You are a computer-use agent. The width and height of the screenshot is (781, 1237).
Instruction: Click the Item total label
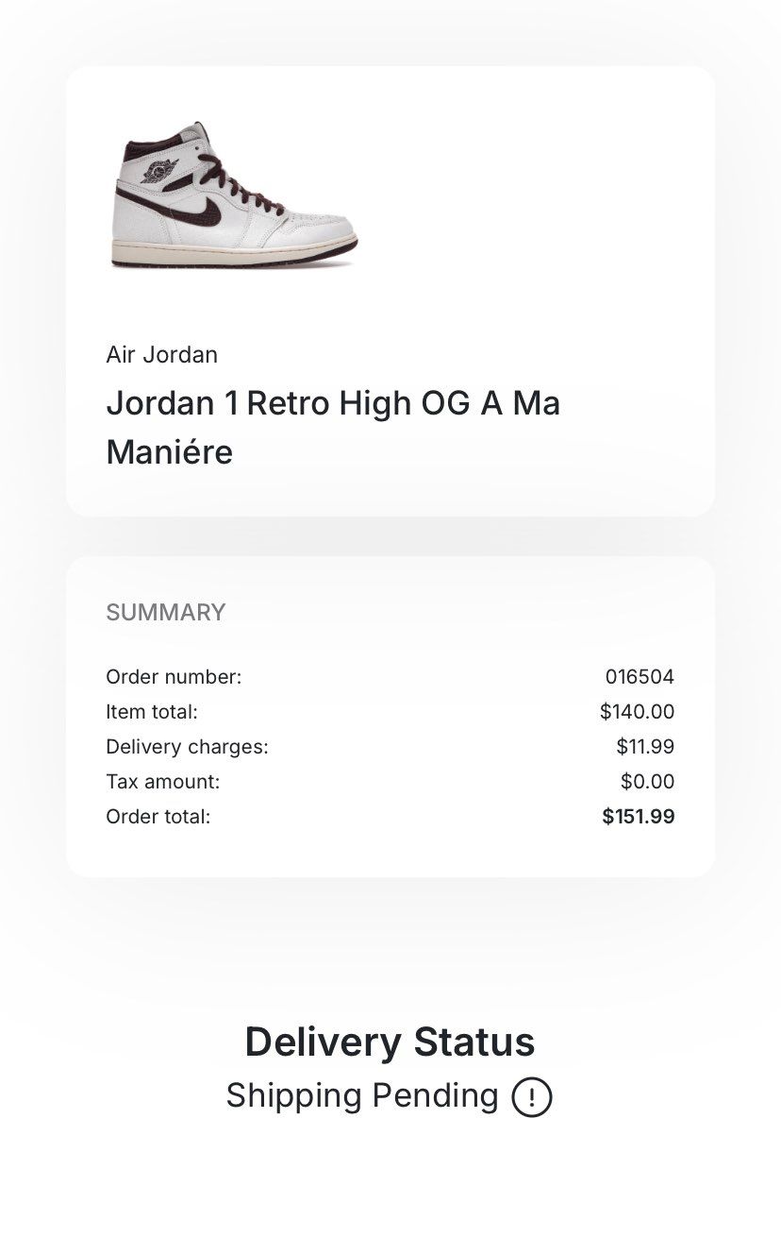152,712
